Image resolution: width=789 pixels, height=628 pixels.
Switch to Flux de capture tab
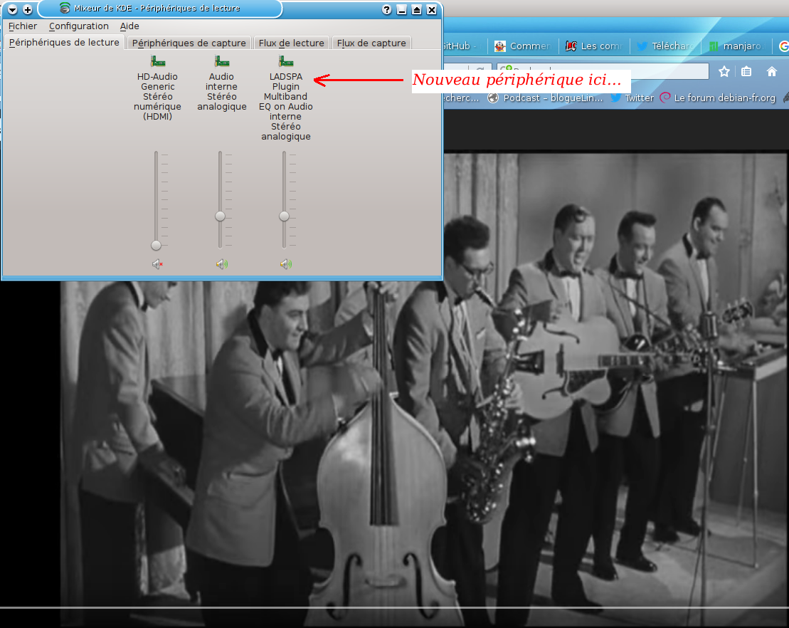click(371, 43)
